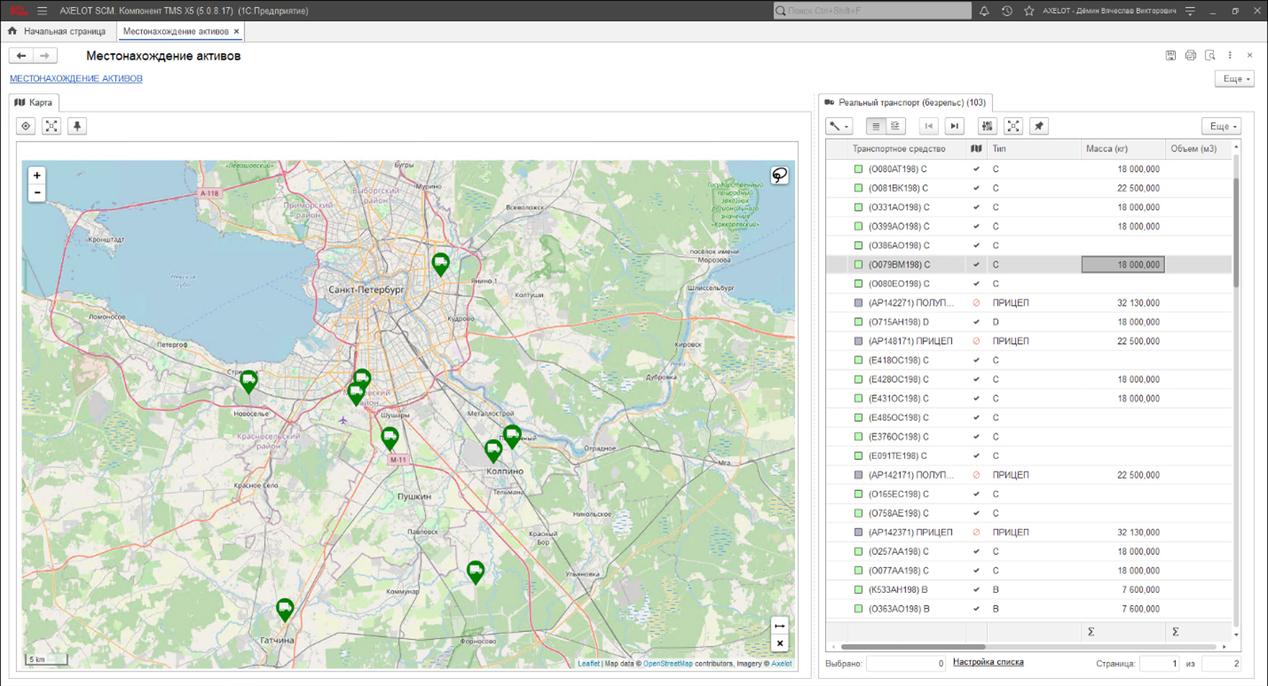
Task: Close the Местонахождение активов tab
Action: point(236,31)
